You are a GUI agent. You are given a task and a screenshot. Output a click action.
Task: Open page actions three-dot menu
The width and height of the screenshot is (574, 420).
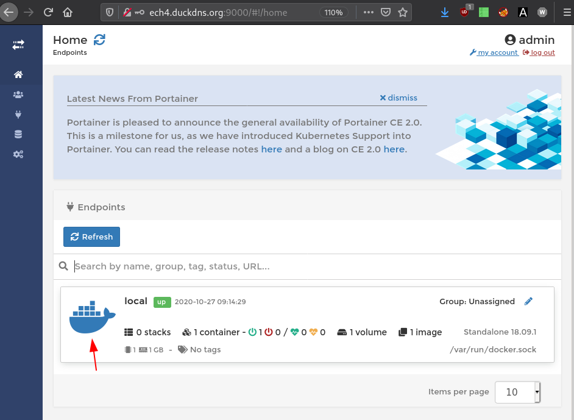(x=368, y=12)
